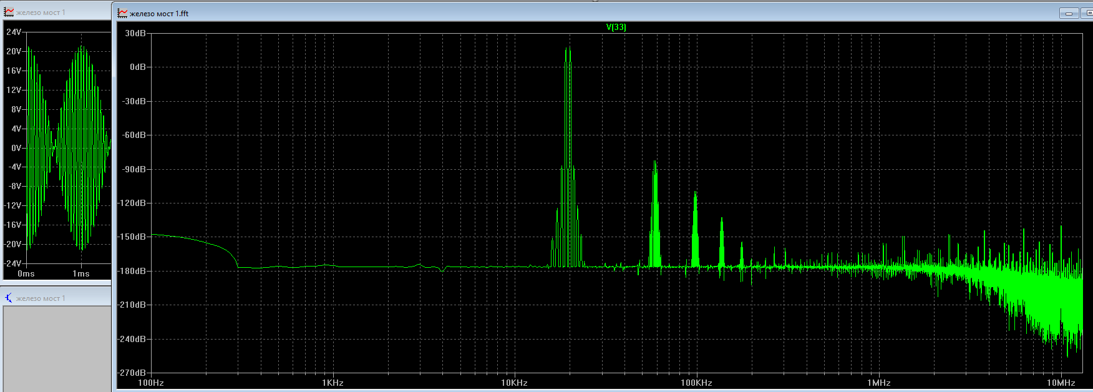
Task: Click the 10KHz frequency axis label
Action: point(514,383)
